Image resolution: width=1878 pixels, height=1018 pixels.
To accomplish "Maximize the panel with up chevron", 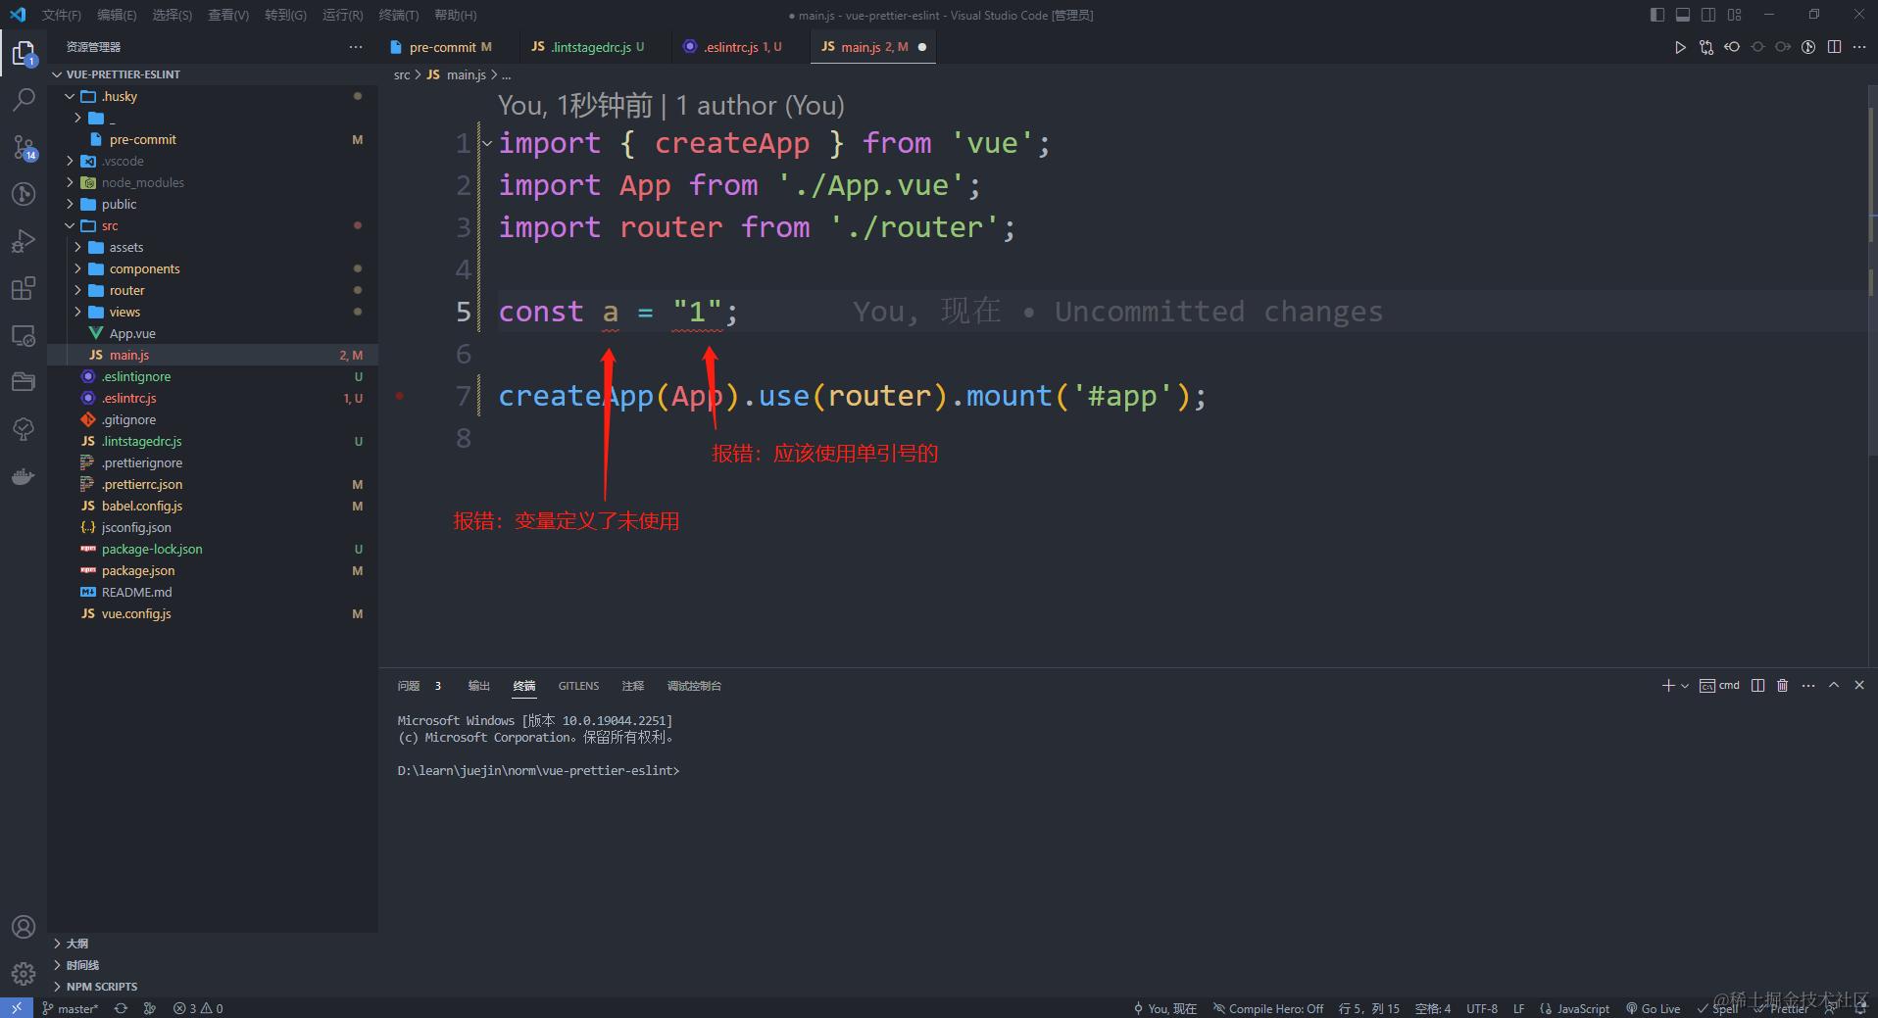I will tap(1834, 686).
